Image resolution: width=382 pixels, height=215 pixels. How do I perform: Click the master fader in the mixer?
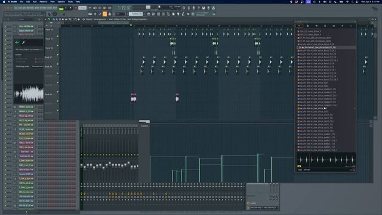click(x=82, y=165)
